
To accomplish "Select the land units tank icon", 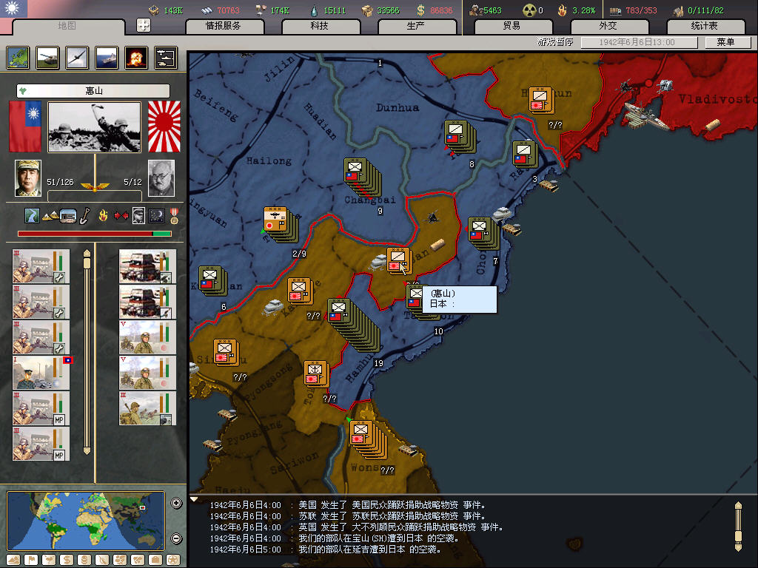I will [x=48, y=58].
